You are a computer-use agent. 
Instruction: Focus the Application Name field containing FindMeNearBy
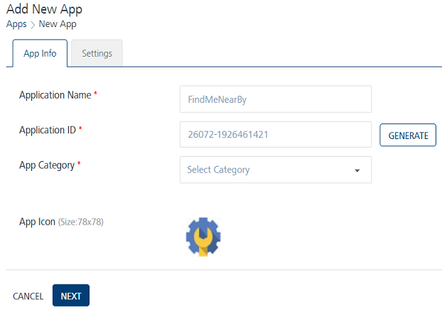(x=275, y=99)
